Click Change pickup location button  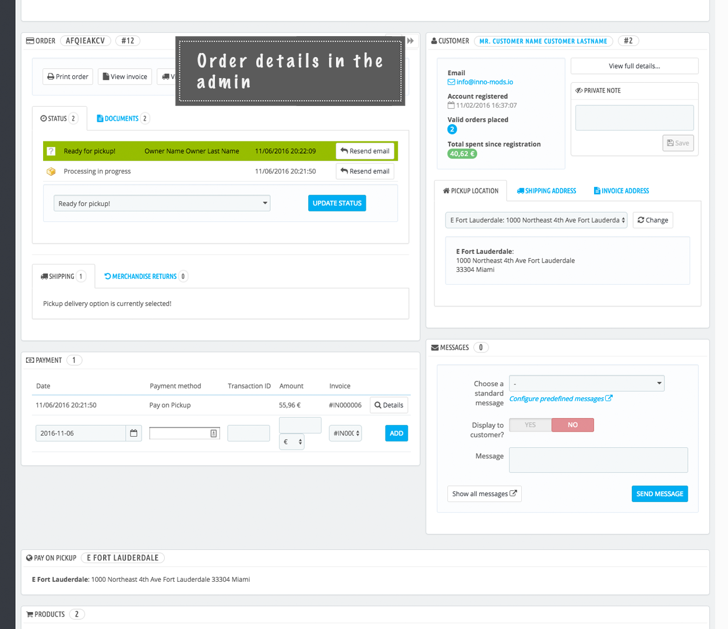(x=653, y=220)
